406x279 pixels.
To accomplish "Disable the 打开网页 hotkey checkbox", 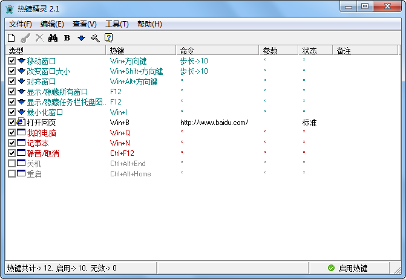I will tap(11, 122).
